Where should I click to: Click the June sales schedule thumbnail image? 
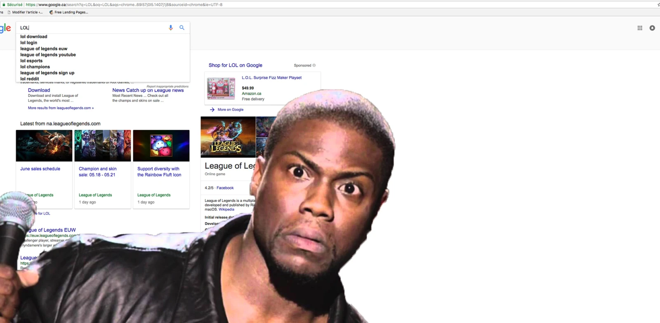point(44,146)
